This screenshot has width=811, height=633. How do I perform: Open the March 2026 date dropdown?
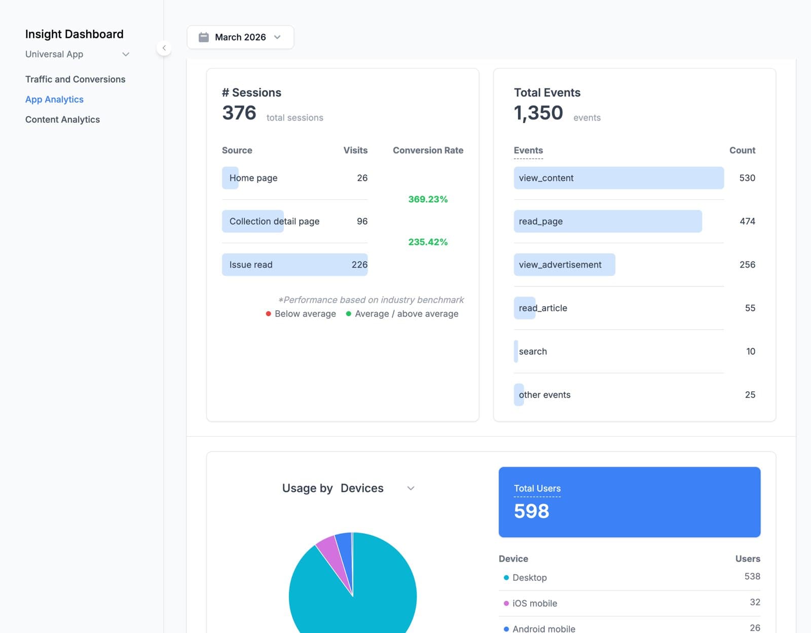pyautogui.click(x=240, y=37)
